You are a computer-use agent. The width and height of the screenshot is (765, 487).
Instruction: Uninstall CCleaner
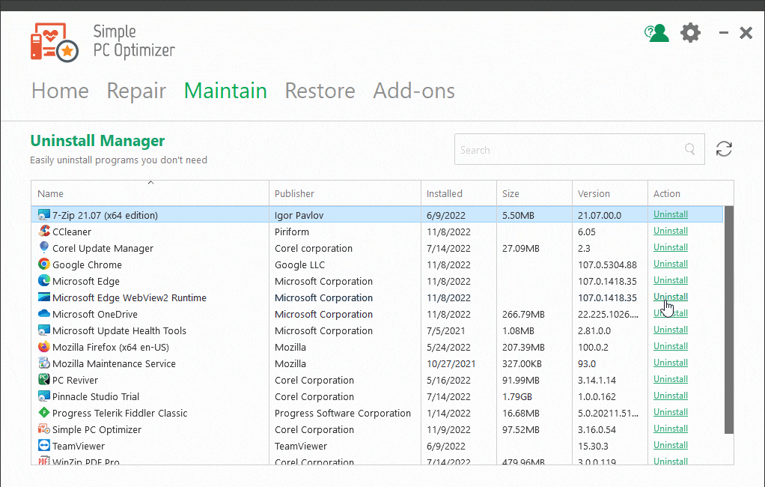(671, 231)
